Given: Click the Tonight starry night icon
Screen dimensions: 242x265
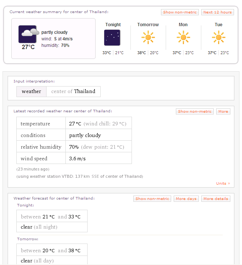Looking at the screenshot, I should (x=112, y=38).
